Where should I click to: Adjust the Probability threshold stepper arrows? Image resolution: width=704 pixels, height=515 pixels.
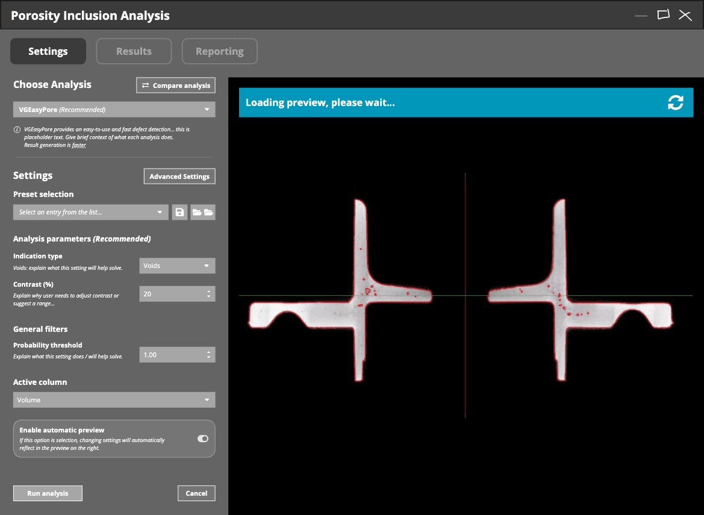[x=209, y=355]
